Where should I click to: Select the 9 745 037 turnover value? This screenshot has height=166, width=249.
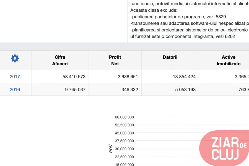click(x=75, y=90)
